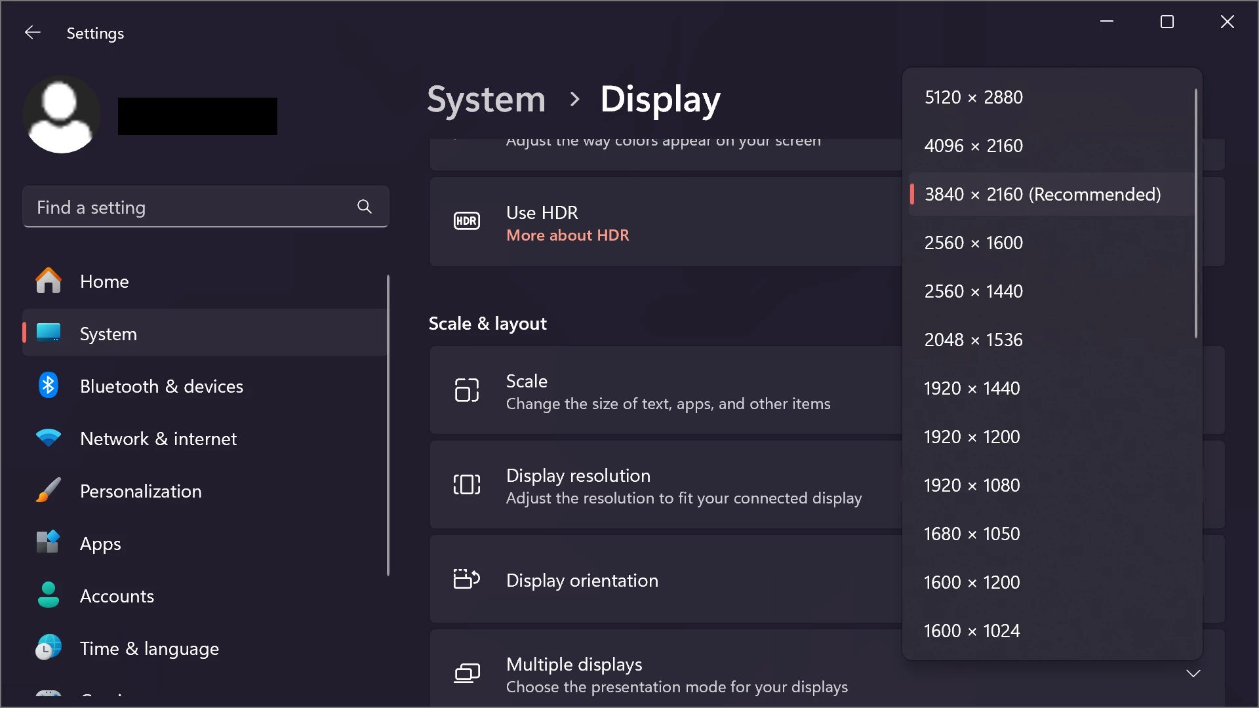Choose 3840 × 2160 (Recommended) option
1259x708 pixels.
[1042, 194]
